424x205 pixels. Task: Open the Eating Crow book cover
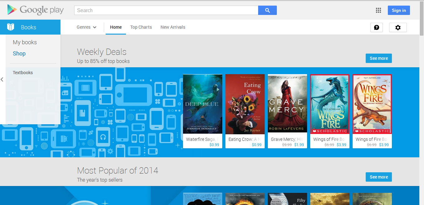click(x=245, y=104)
